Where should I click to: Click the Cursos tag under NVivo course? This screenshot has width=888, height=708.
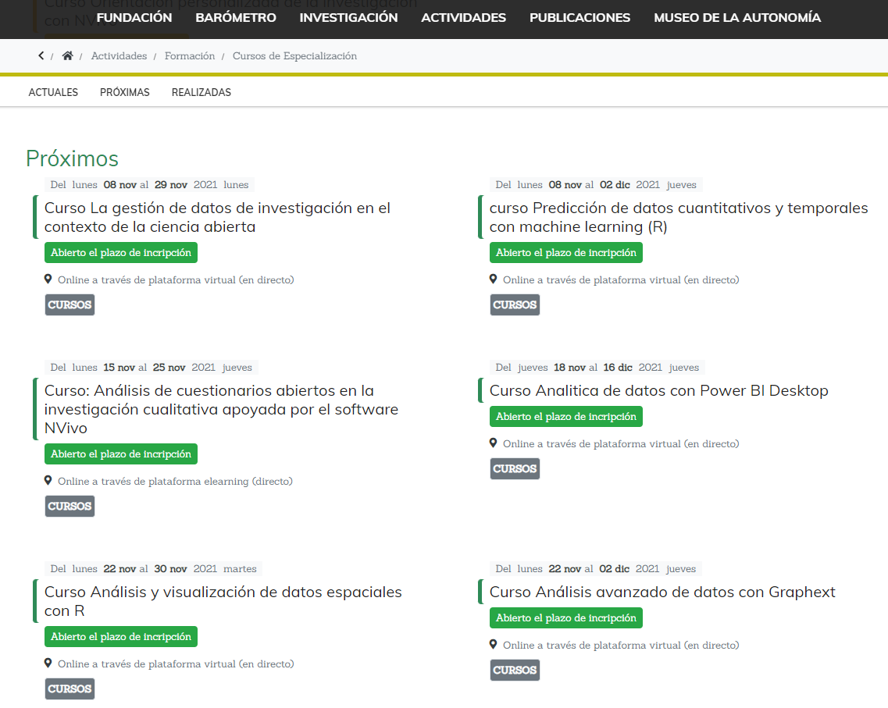point(70,507)
